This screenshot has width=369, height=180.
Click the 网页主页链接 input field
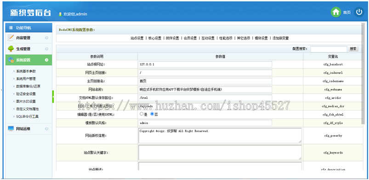[x=205, y=73]
